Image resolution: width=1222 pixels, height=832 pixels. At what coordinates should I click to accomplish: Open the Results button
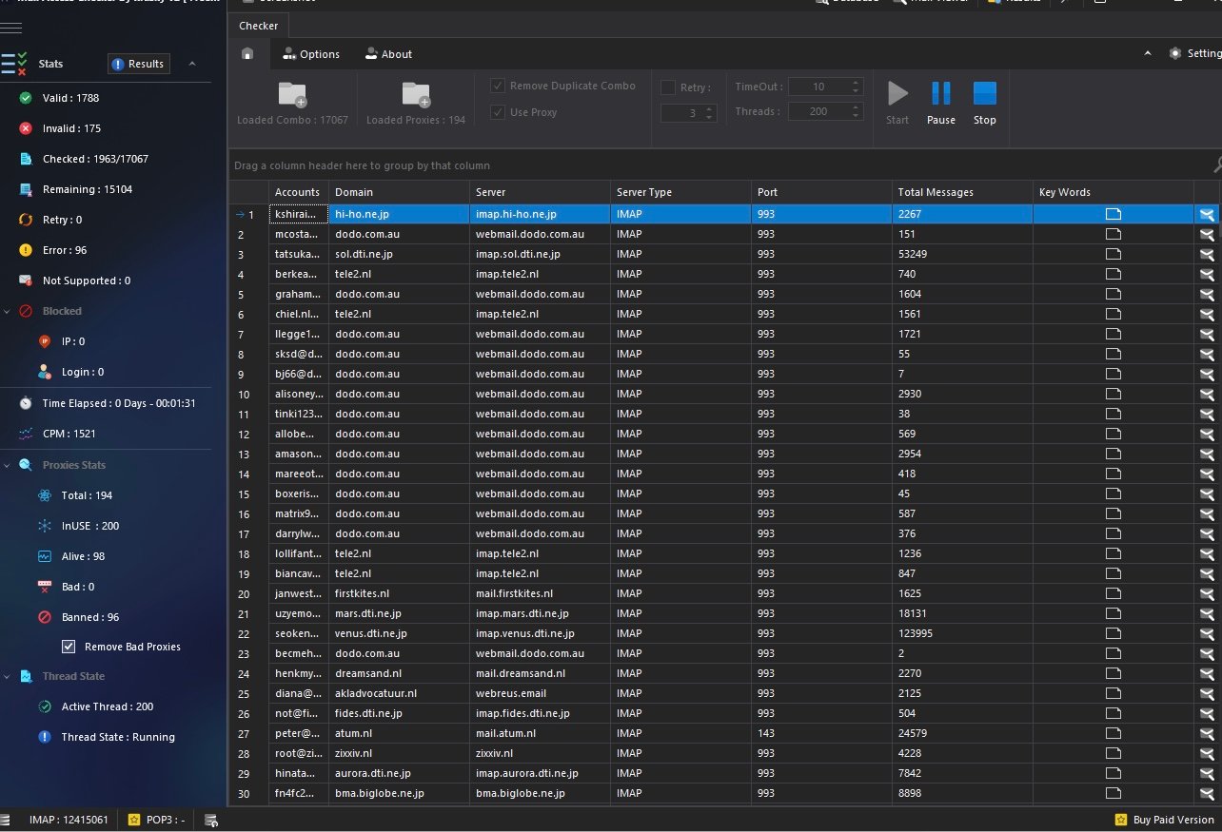(138, 64)
